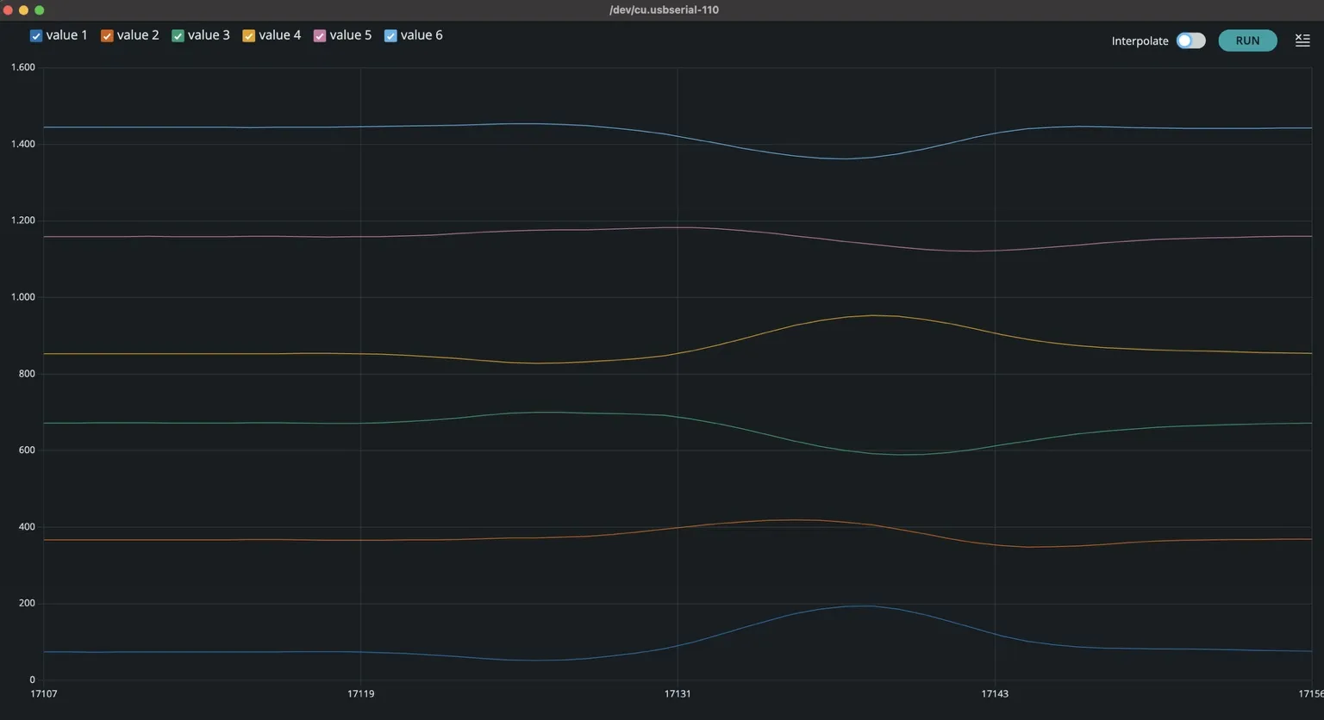
Task: Click the 1.400 y-axis label
Action: tap(23, 144)
